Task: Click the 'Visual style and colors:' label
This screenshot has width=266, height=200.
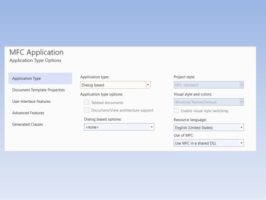Action: 193,94
